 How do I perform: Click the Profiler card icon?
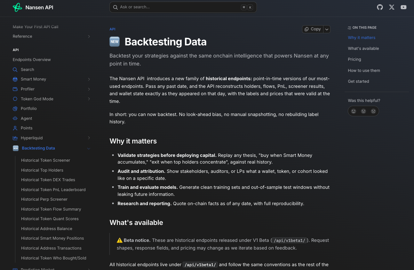coord(15,89)
